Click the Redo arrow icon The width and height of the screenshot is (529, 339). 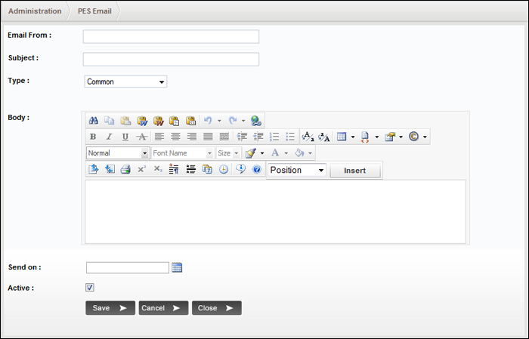(233, 120)
